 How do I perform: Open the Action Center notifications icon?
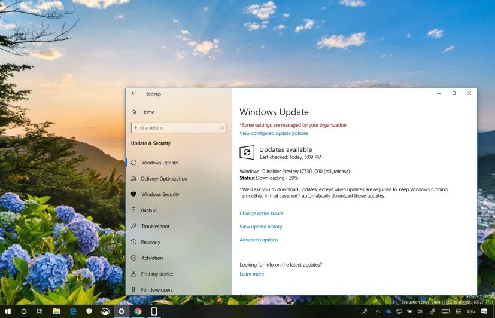484,311
